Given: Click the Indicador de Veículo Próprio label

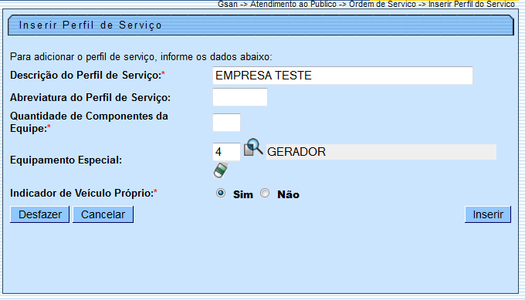Looking at the screenshot, I should point(83,194).
